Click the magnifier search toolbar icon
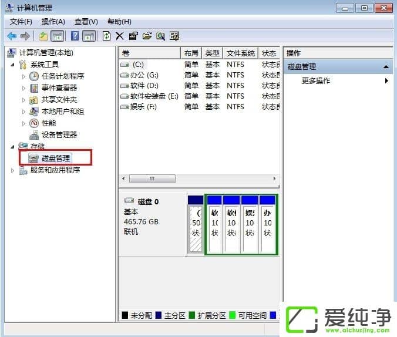 (x=160, y=36)
